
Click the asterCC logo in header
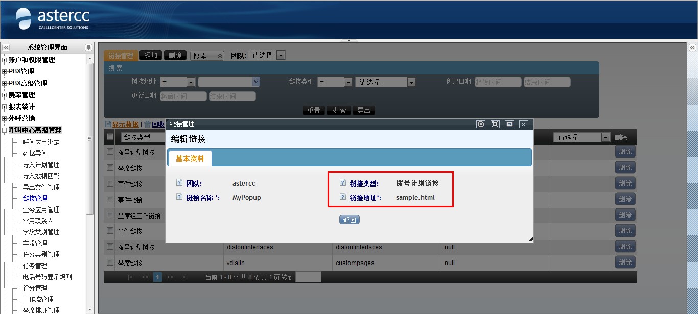[x=53, y=19]
